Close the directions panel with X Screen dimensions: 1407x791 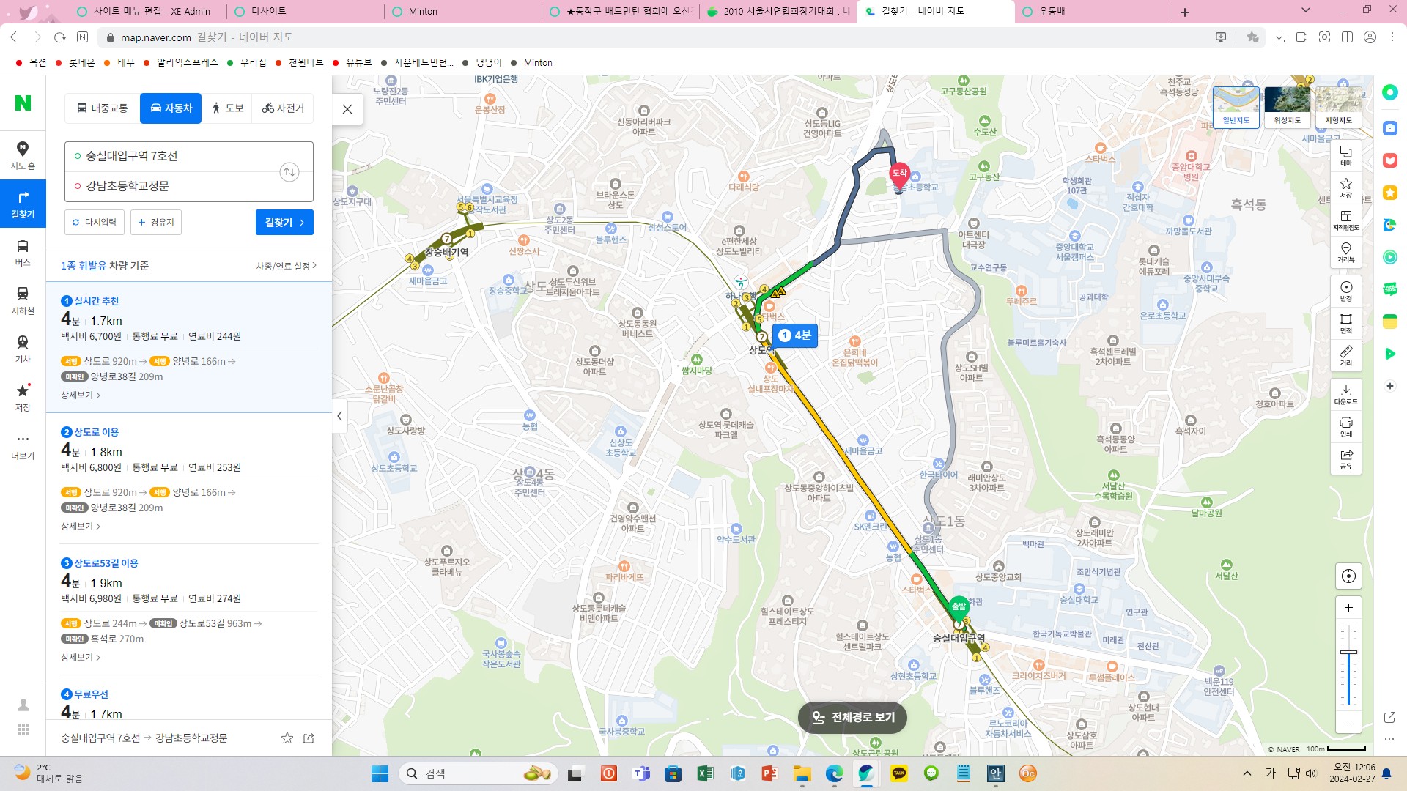(x=347, y=109)
